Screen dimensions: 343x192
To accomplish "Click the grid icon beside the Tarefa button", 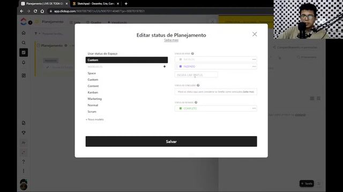I will tap(319, 183).
